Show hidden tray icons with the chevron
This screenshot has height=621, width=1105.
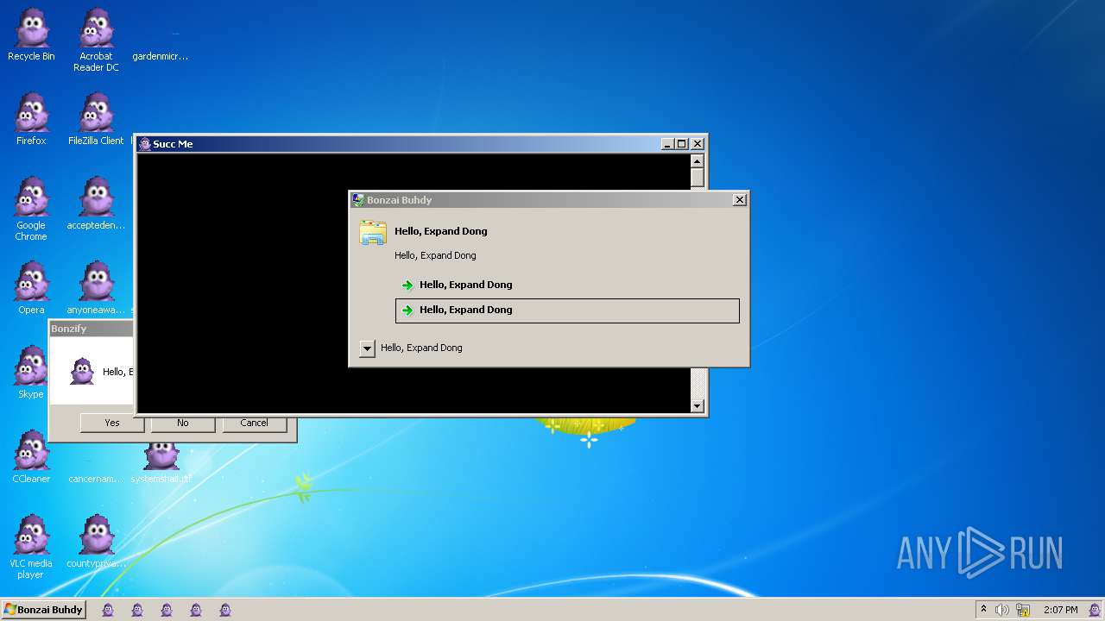coord(983,610)
